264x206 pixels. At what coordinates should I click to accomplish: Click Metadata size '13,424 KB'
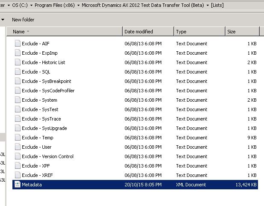(x=246, y=185)
